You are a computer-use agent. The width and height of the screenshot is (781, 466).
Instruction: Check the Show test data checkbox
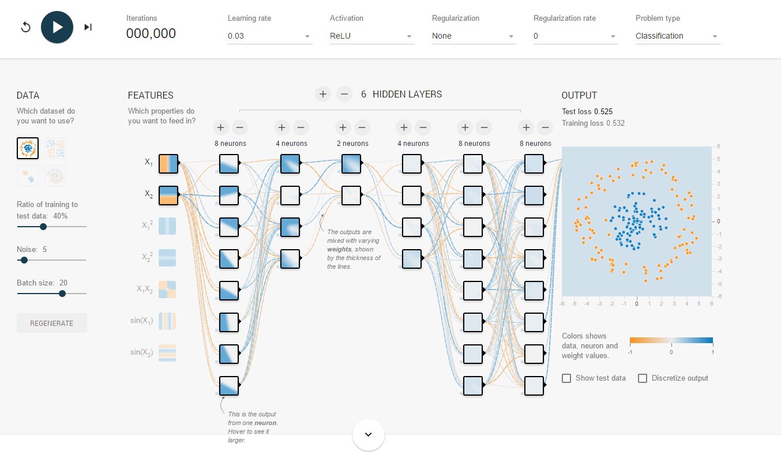[566, 378]
